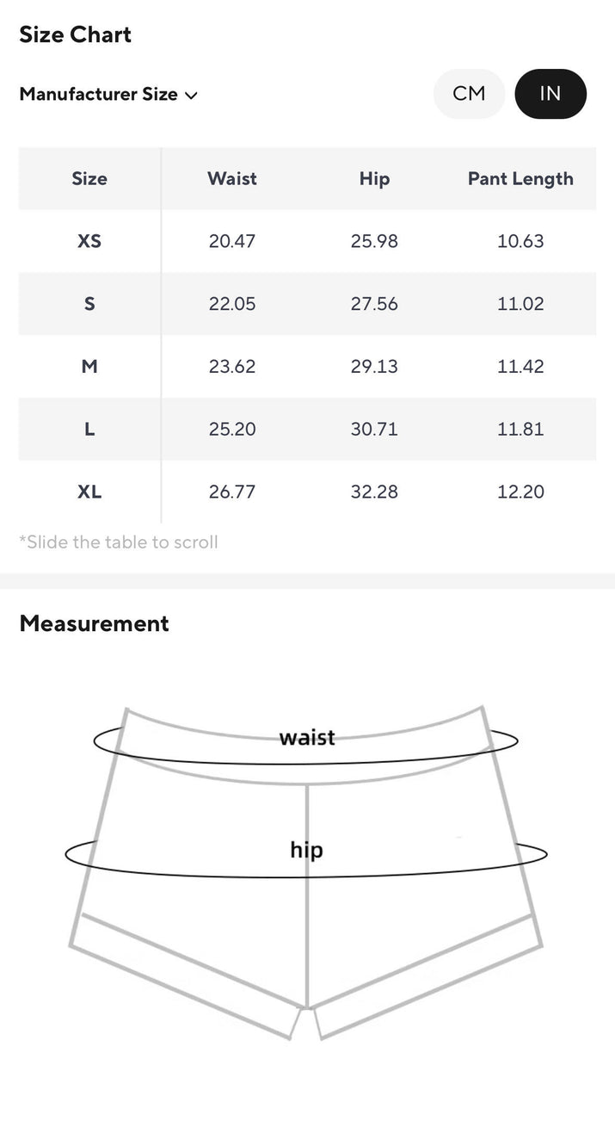615x1121 pixels.
Task: Tap the XL size row label
Action: click(89, 492)
